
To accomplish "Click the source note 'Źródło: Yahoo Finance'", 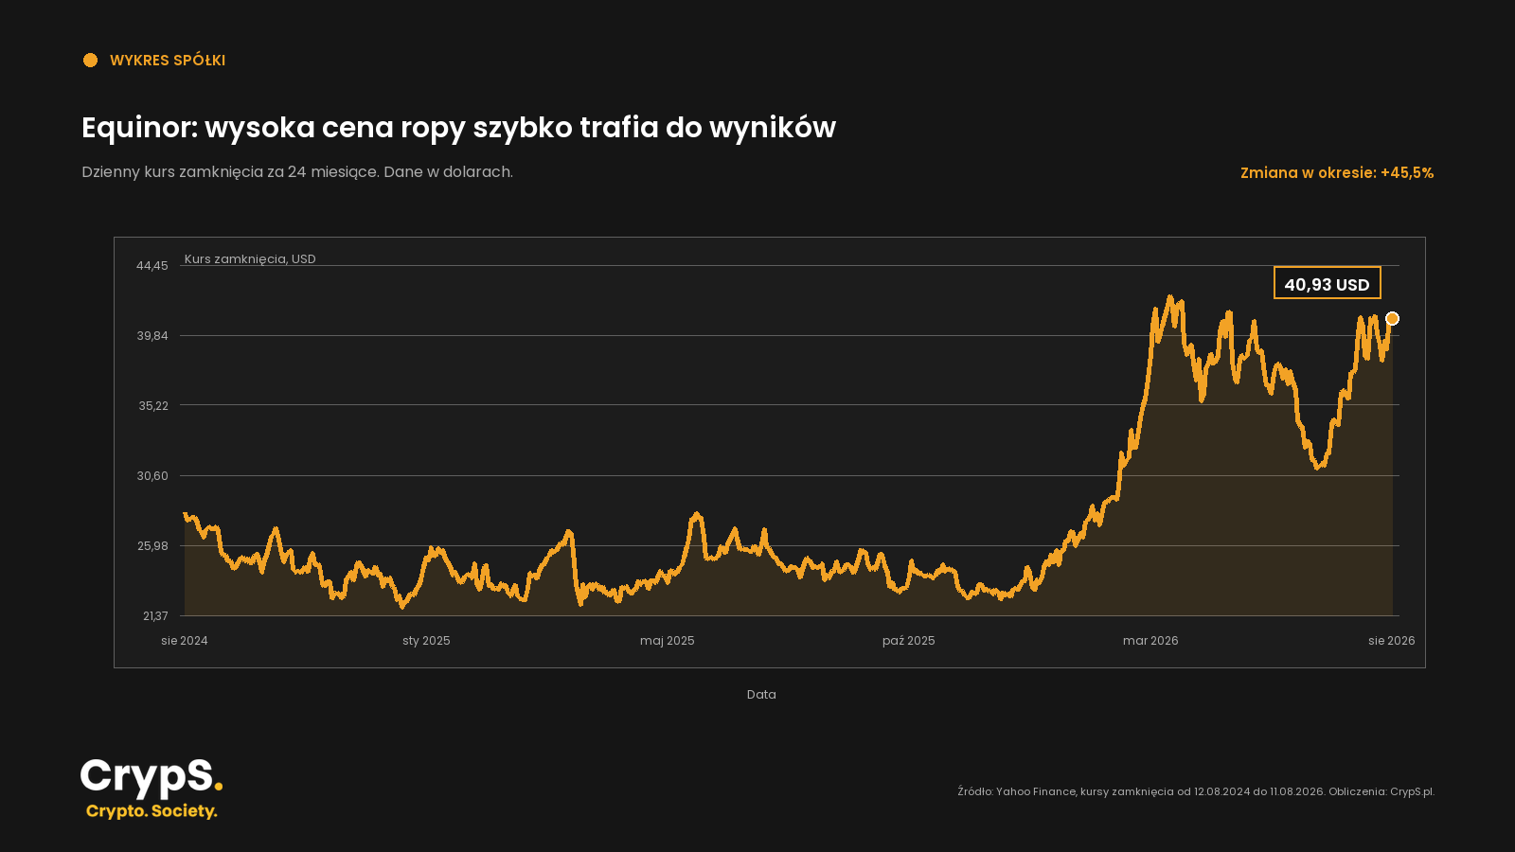I will click(1016, 791).
